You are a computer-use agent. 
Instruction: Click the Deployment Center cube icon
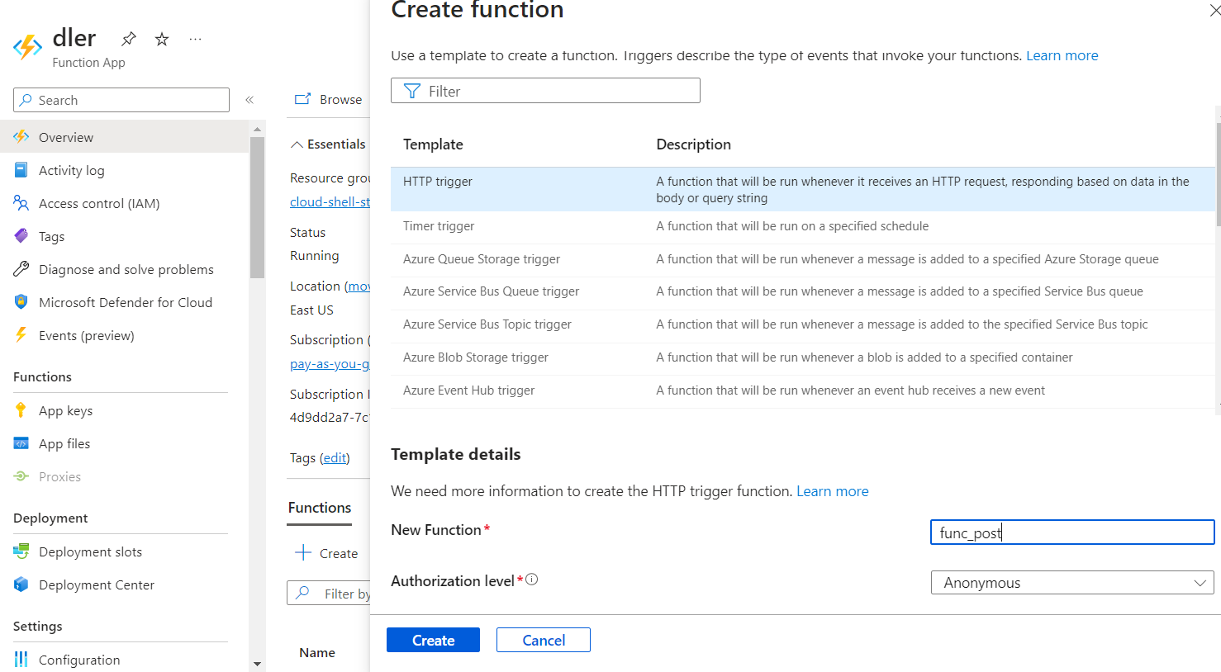click(21, 584)
